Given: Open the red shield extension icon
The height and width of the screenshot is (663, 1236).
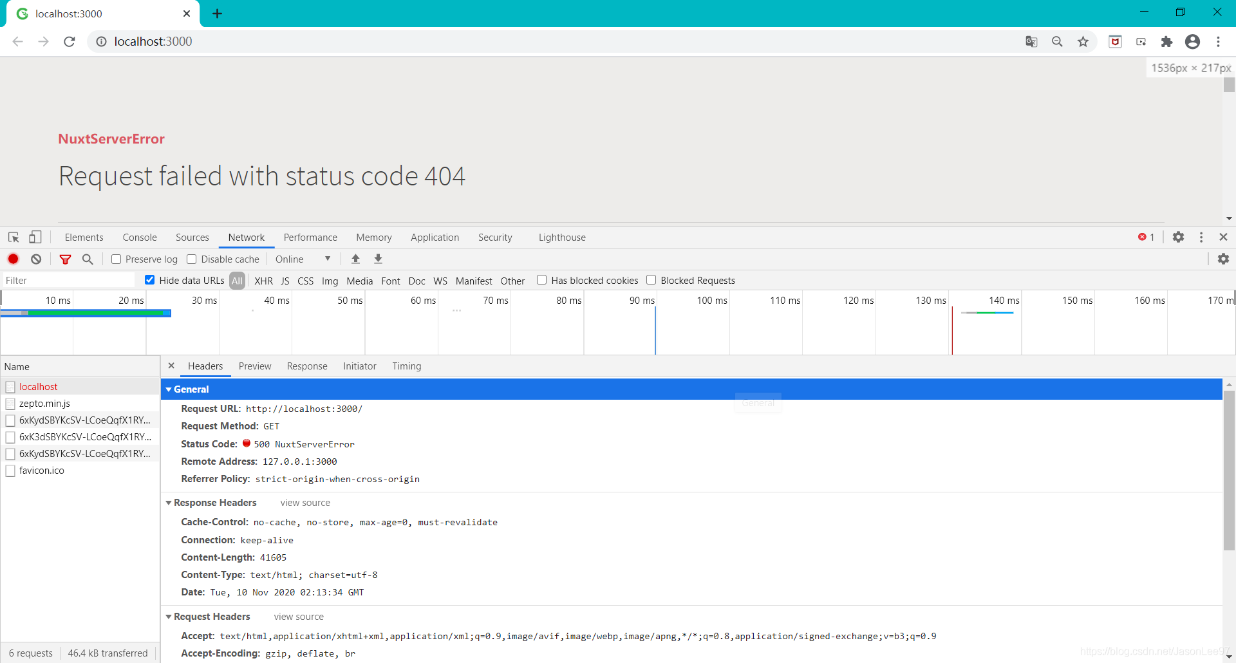Looking at the screenshot, I should (x=1115, y=42).
